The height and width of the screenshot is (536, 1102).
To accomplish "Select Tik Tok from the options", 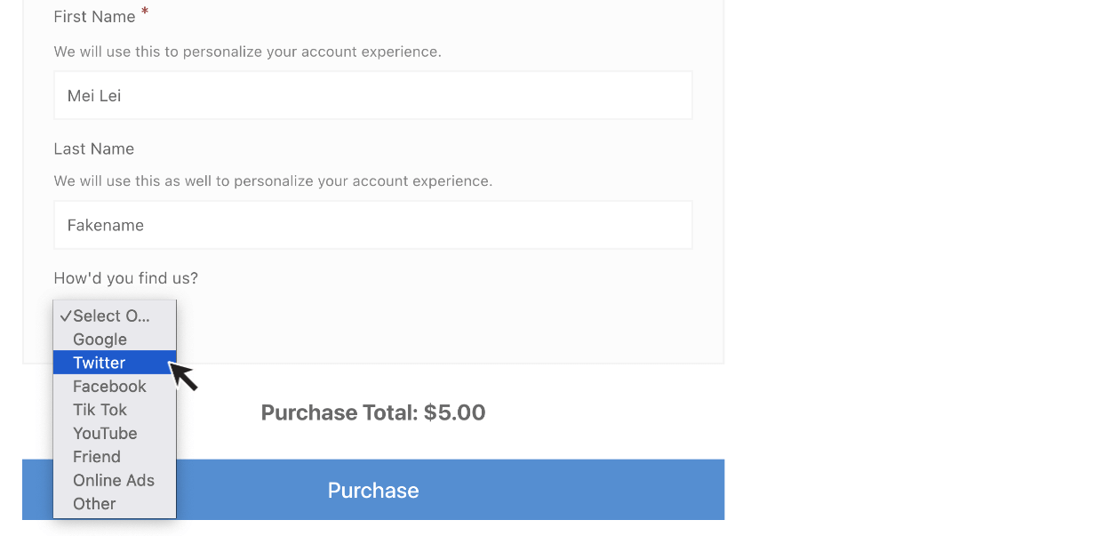I will pyautogui.click(x=115, y=410).
